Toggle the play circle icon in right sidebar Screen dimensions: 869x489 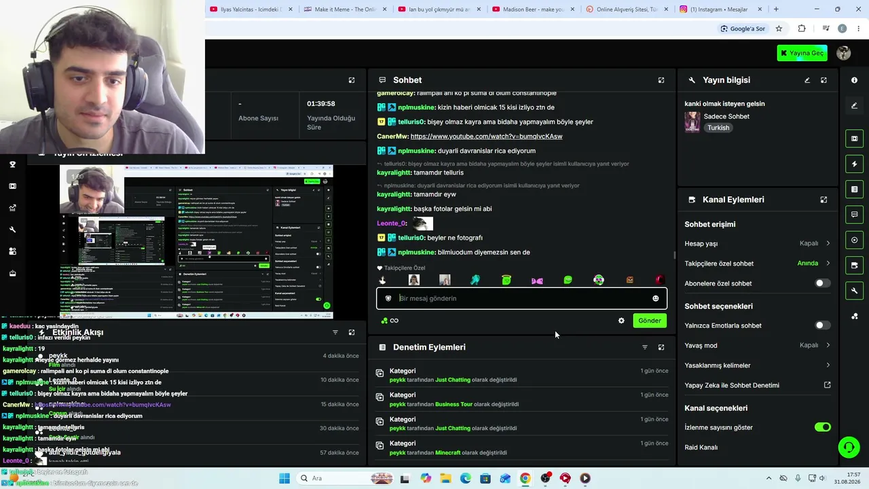click(x=854, y=240)
